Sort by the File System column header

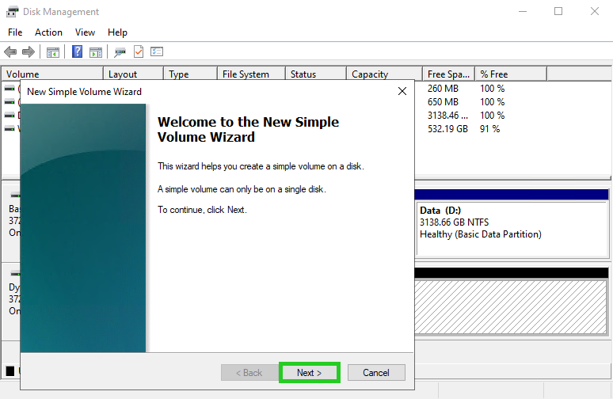tap(251, 74)
